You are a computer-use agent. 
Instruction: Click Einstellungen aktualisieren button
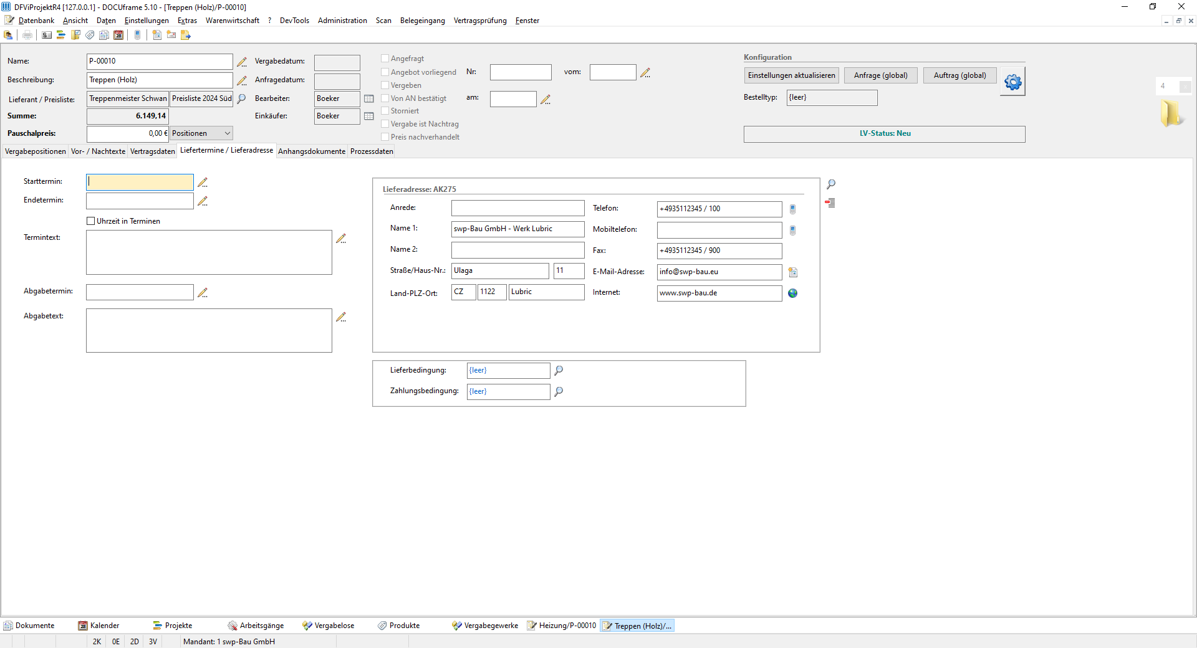tap(791, 75)
